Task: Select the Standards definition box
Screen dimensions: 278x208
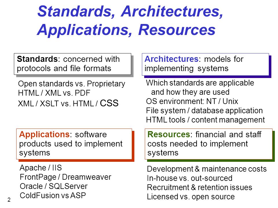Action: tap(72, 64)
